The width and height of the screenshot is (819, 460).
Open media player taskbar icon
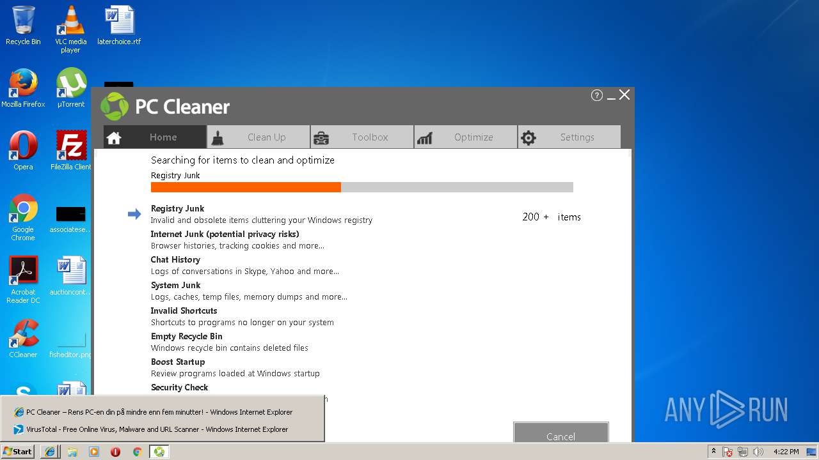(94, 452)
